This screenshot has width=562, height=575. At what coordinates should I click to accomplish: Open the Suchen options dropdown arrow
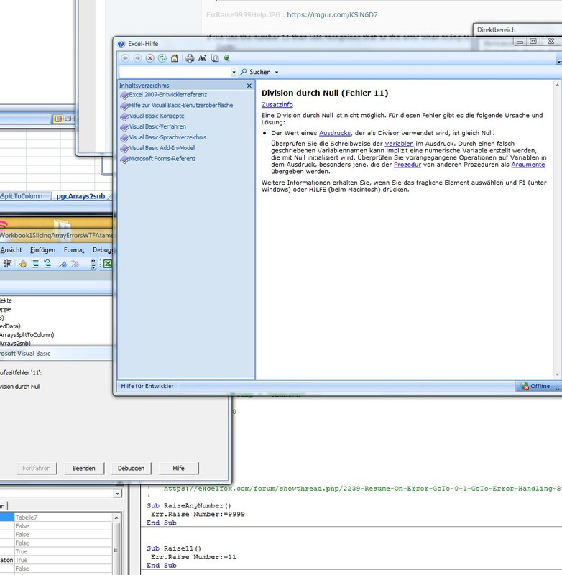click(277, 73)
